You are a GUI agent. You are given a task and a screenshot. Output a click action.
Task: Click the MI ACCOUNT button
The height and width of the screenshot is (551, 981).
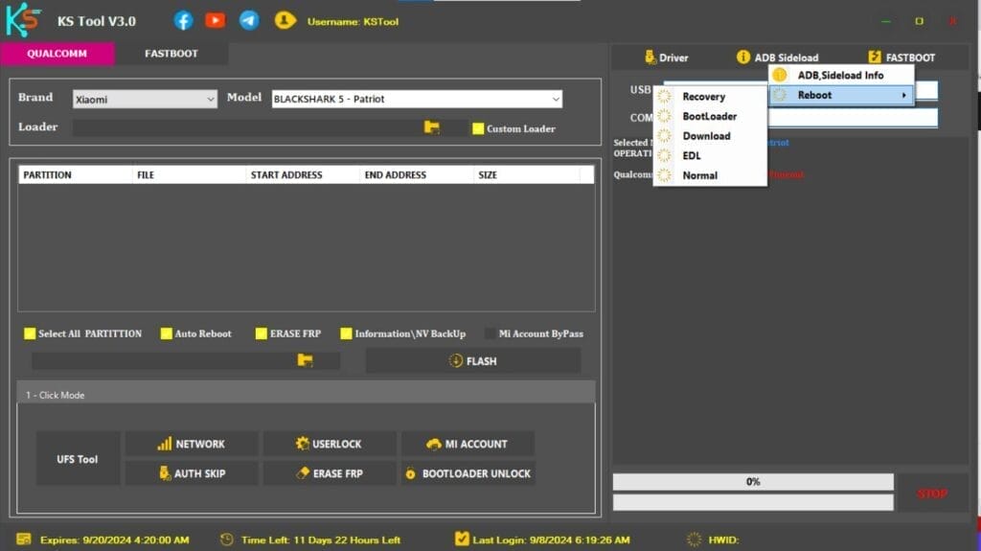(x=468, y=444)
